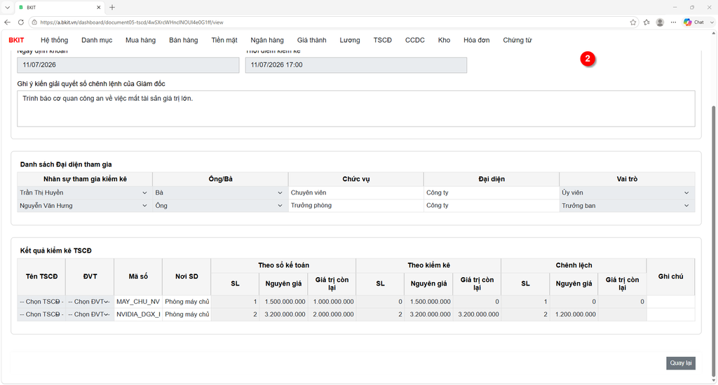Screen dimensions: 718x385
Task: Click the Giám đốc opinion text area
Action: (x=355, y=108)
